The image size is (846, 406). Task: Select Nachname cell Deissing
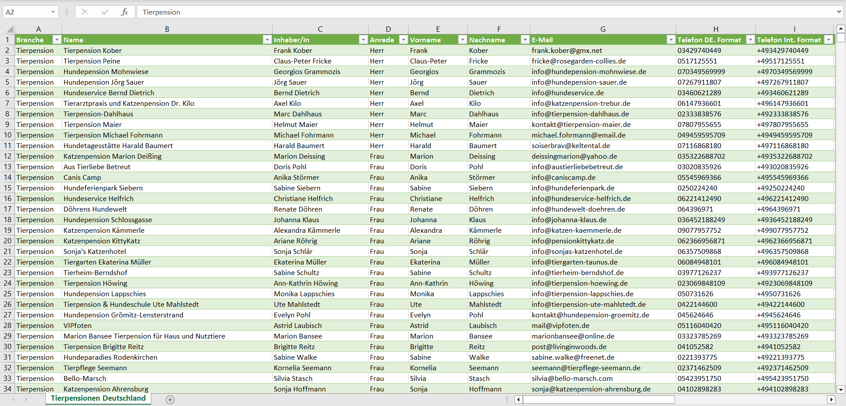click(x=499, y=156)
